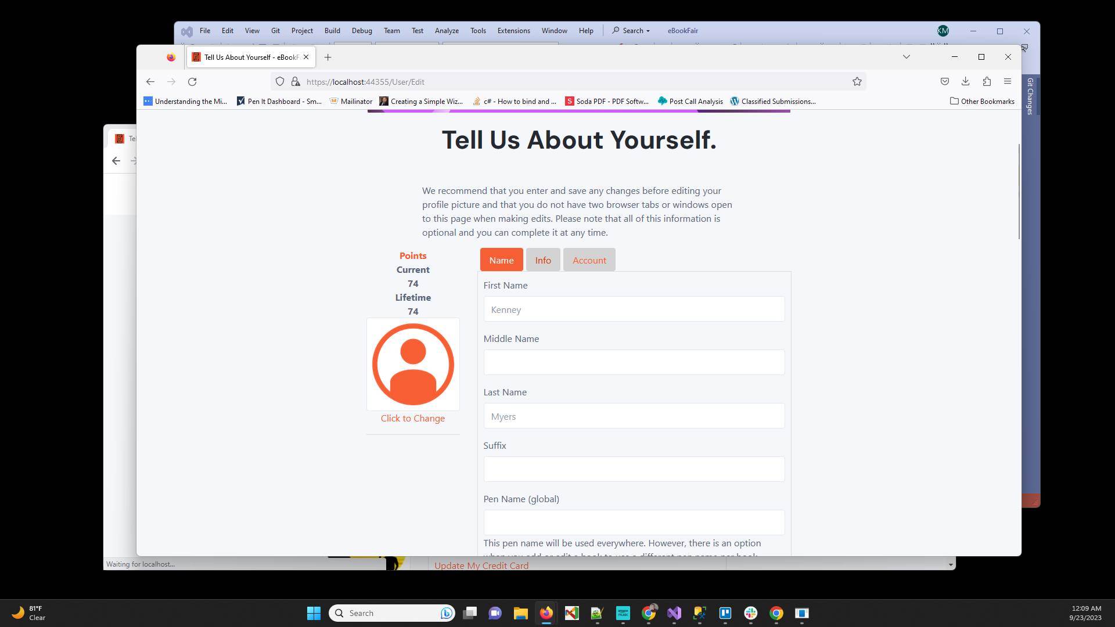
Task: Open Trello from the taskbar
Action: pos(725,613)
